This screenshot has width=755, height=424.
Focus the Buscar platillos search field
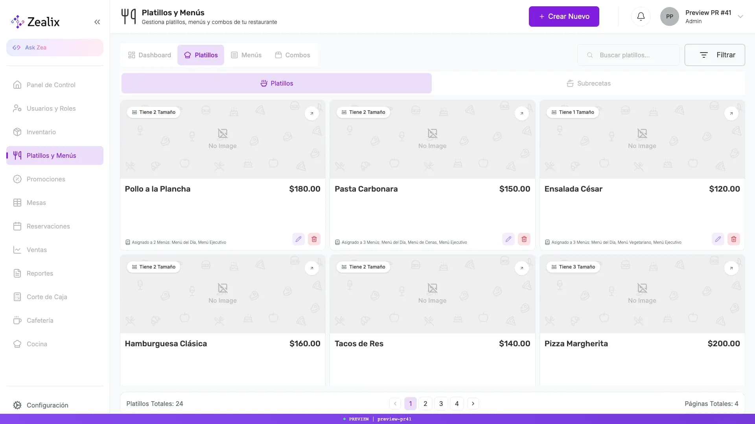628,55
